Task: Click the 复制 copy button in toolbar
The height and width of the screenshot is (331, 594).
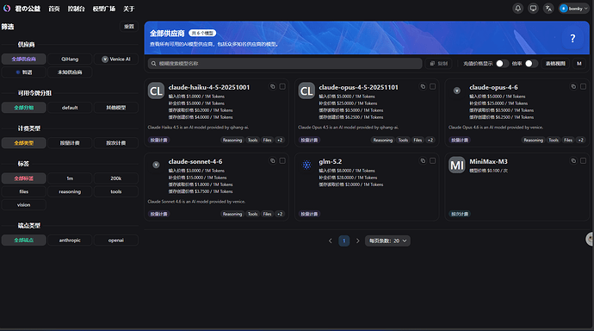Action: tap(439, 64)
